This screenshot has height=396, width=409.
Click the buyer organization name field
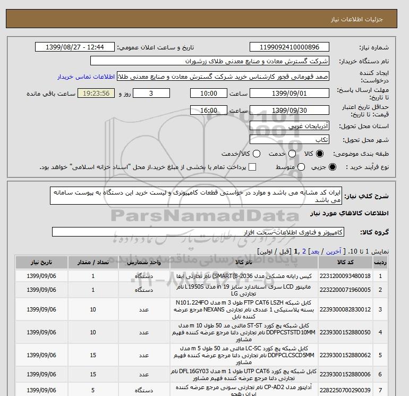pyautogui.click(x=209, y=61)
